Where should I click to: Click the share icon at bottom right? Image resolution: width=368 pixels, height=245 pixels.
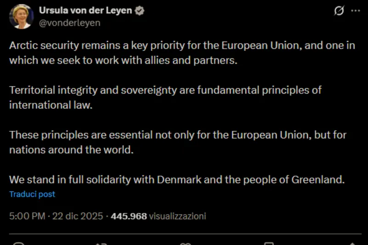tap(352, 243)
